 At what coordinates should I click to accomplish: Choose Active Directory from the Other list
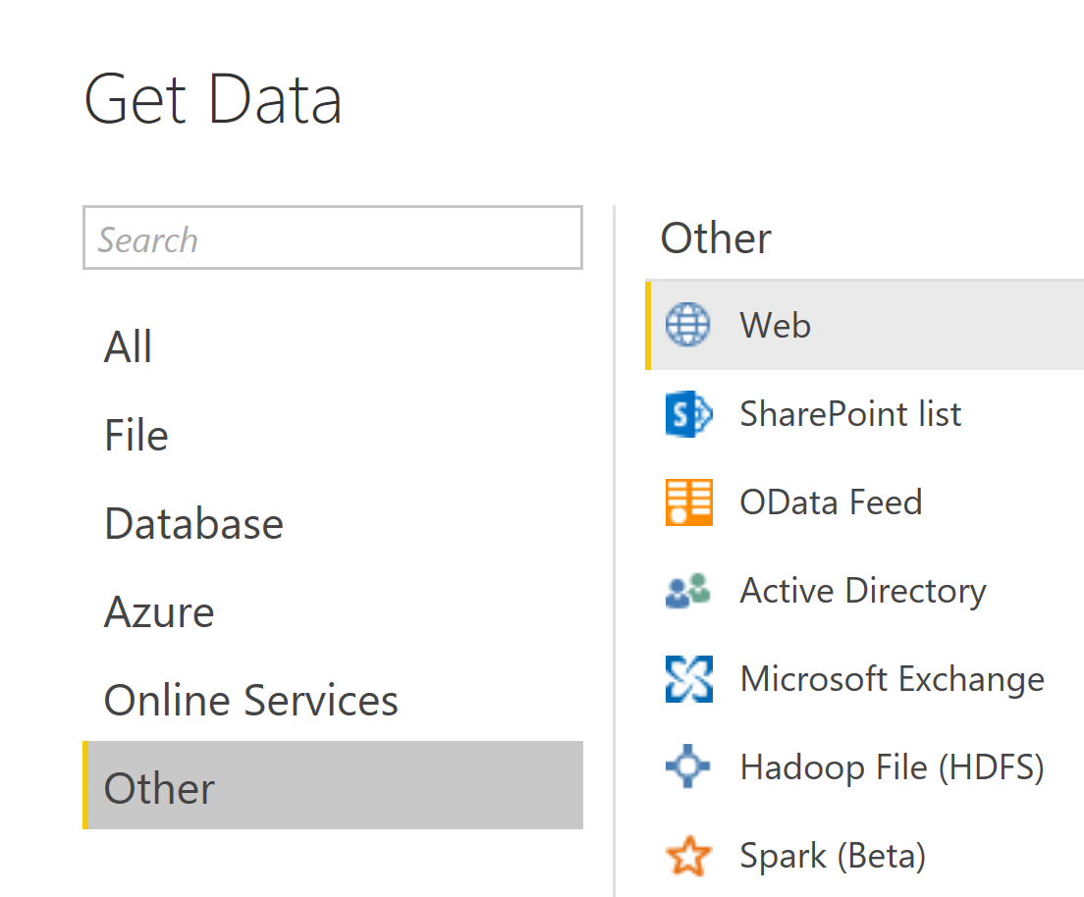[862, 590]
